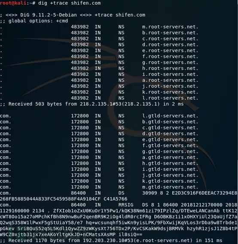Screen dimensions: 238x244
Task: Click the Received 503 bytes line
Action: pyautogui.click(x=92, y=104)
